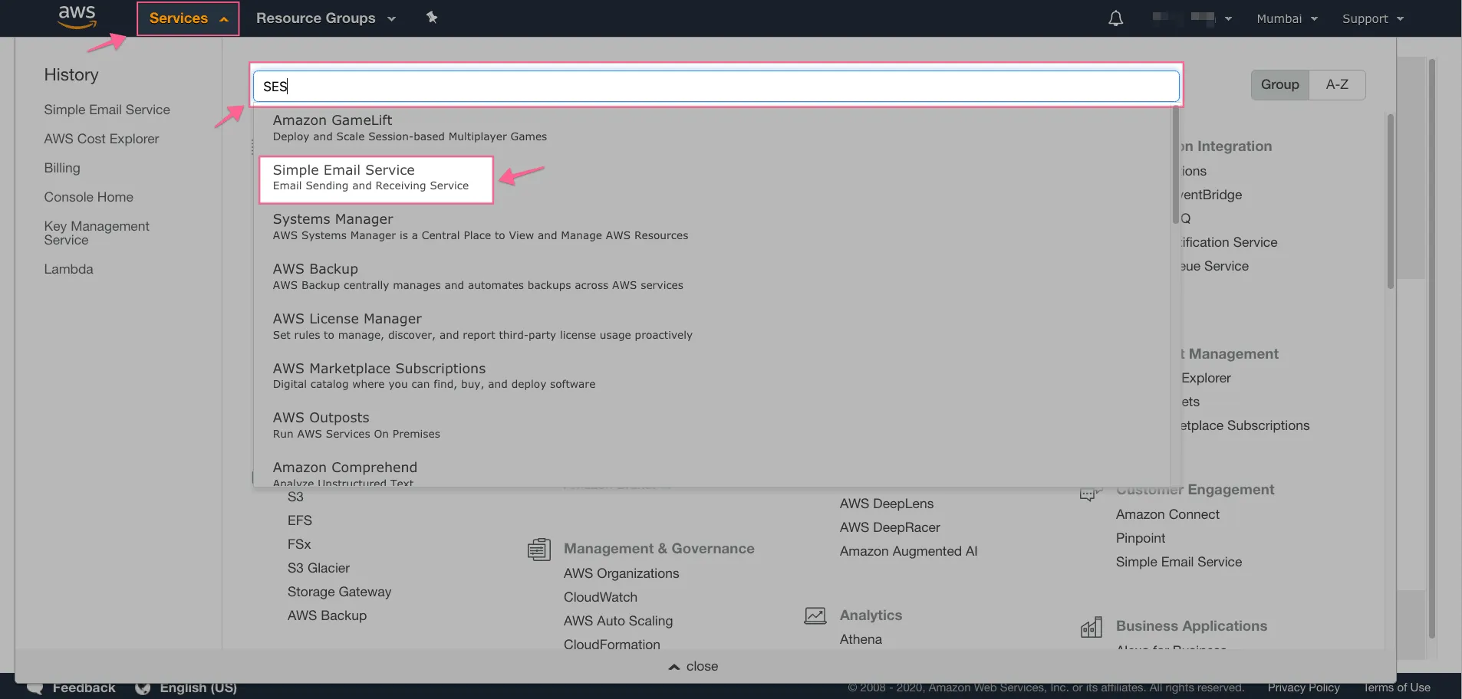Select AWS Marketplace Subscriptions search result
Image resolution: width=1462 pixels, height=699 pixels.
tap(434, 376)
